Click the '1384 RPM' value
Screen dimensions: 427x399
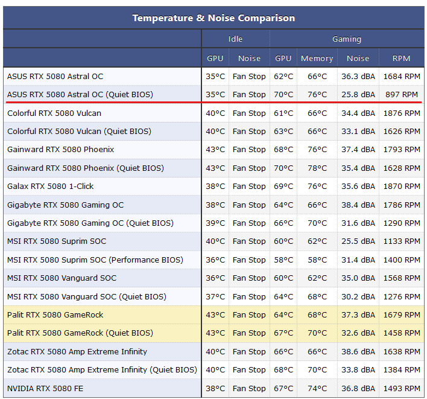coord(402,370)
